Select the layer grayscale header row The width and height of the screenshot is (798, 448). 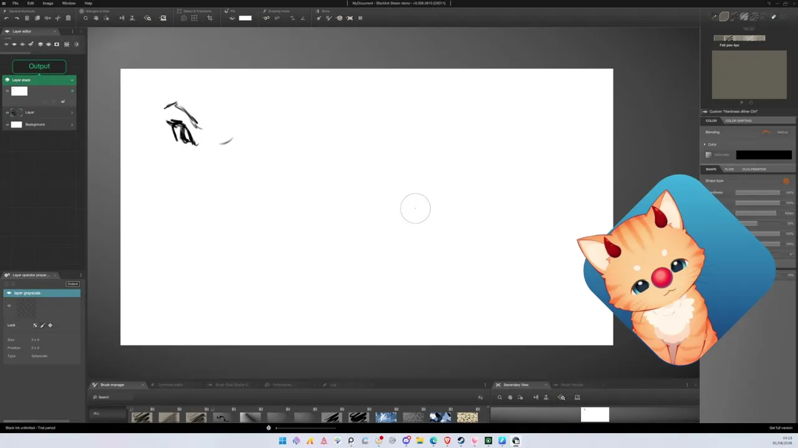tap(42, 293)
